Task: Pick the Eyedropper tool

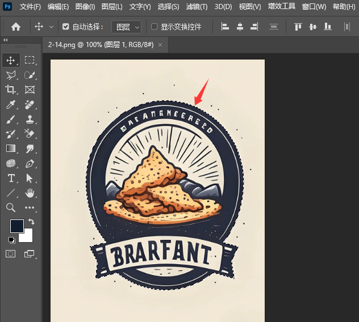Action: point(11,104)
